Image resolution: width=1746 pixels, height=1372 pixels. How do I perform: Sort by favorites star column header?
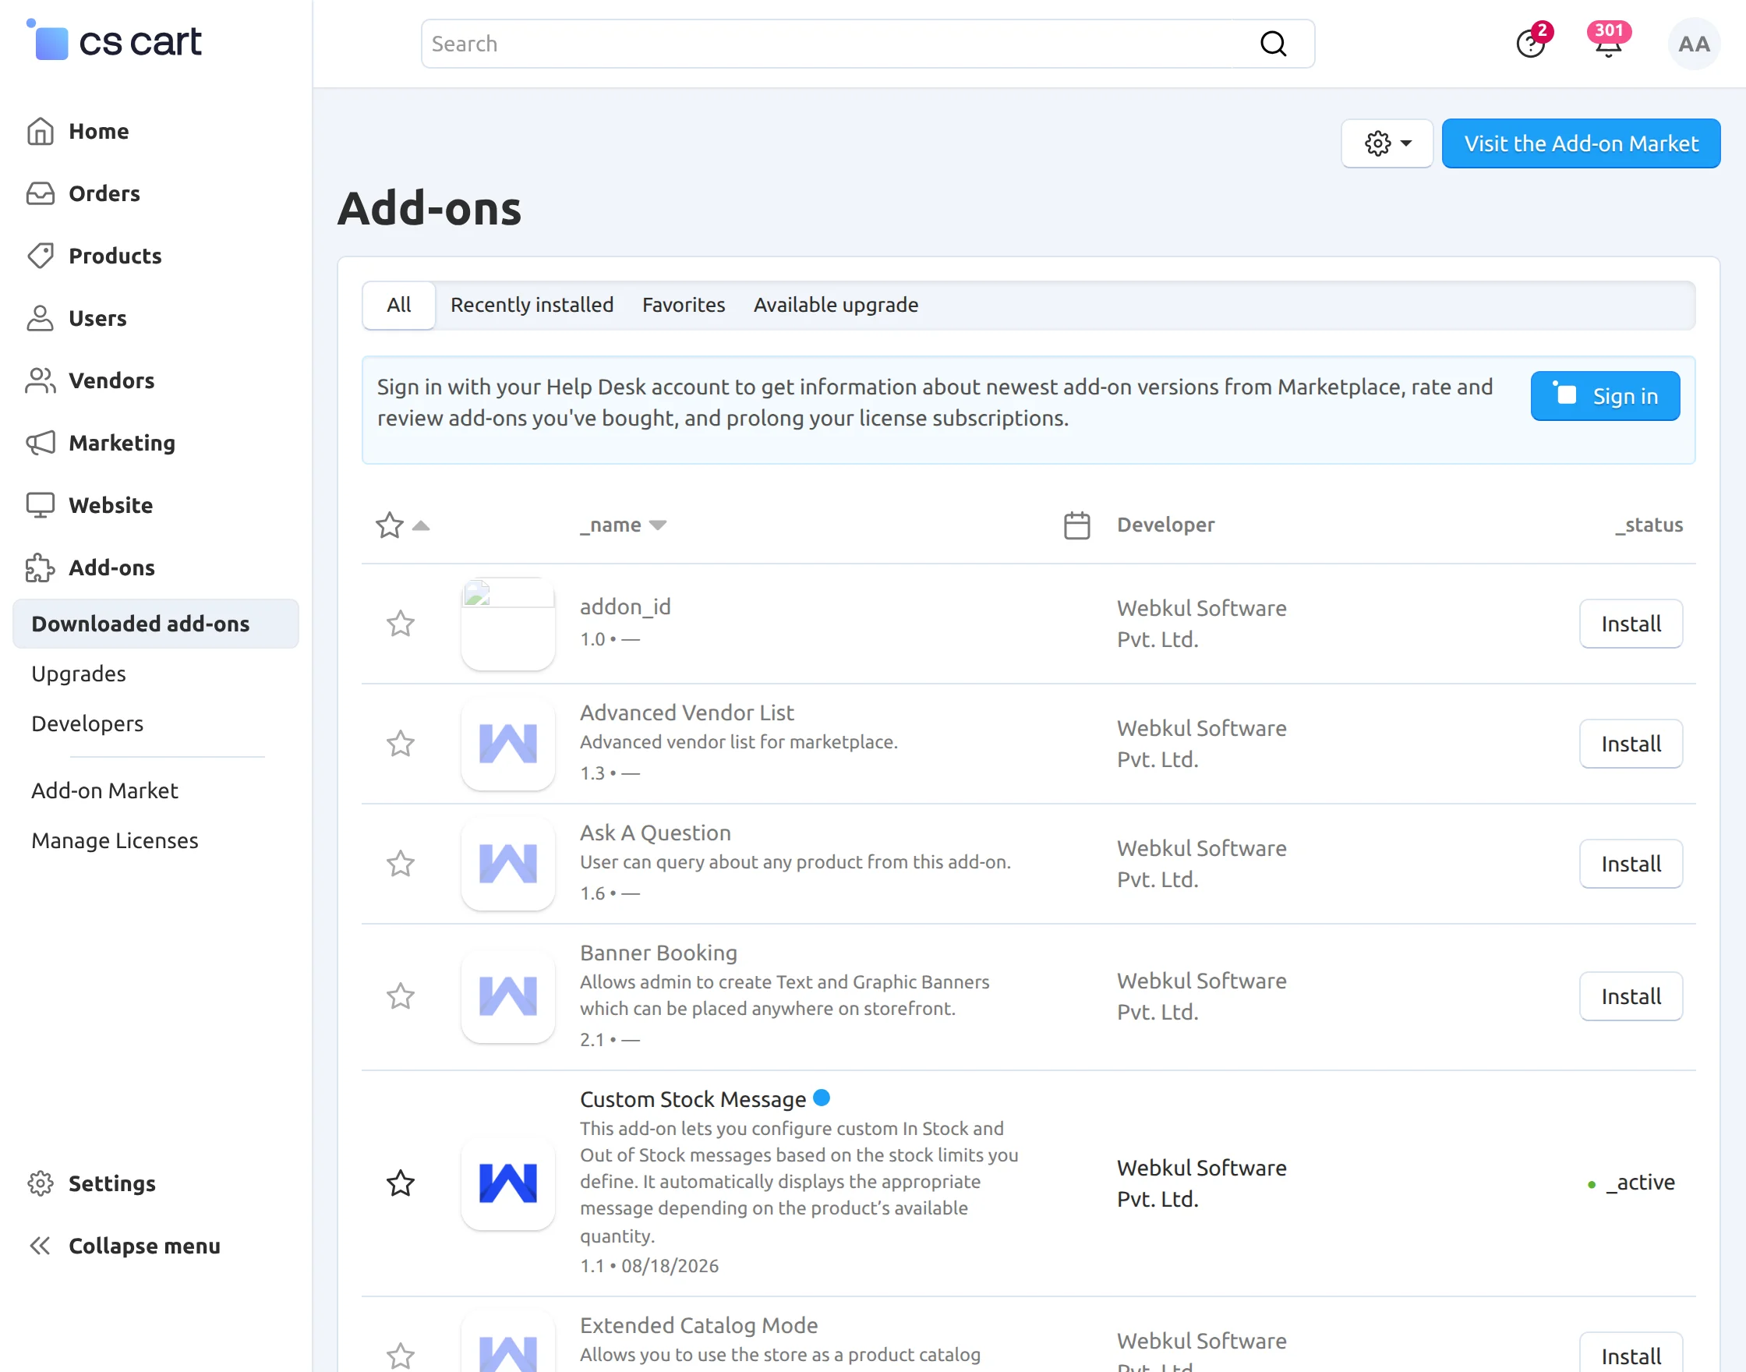(402, 525)
